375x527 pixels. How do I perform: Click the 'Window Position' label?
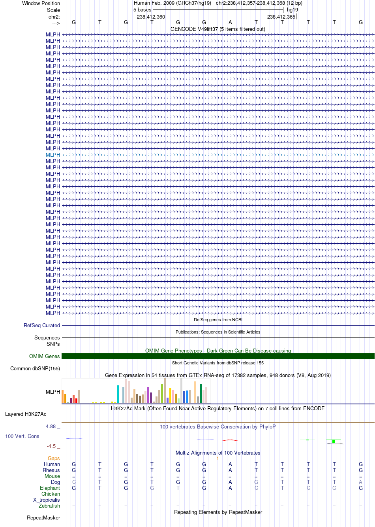[41, 3]
